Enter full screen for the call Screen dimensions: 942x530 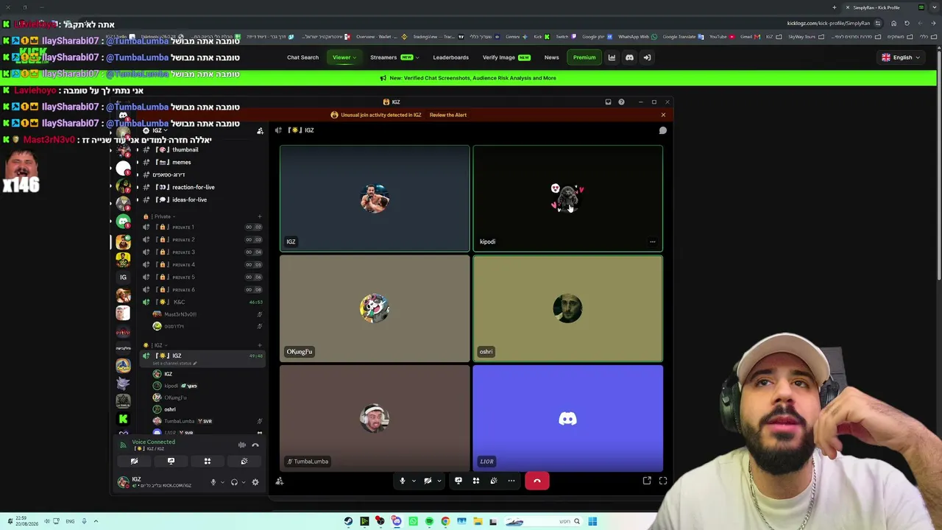[663, 481]
